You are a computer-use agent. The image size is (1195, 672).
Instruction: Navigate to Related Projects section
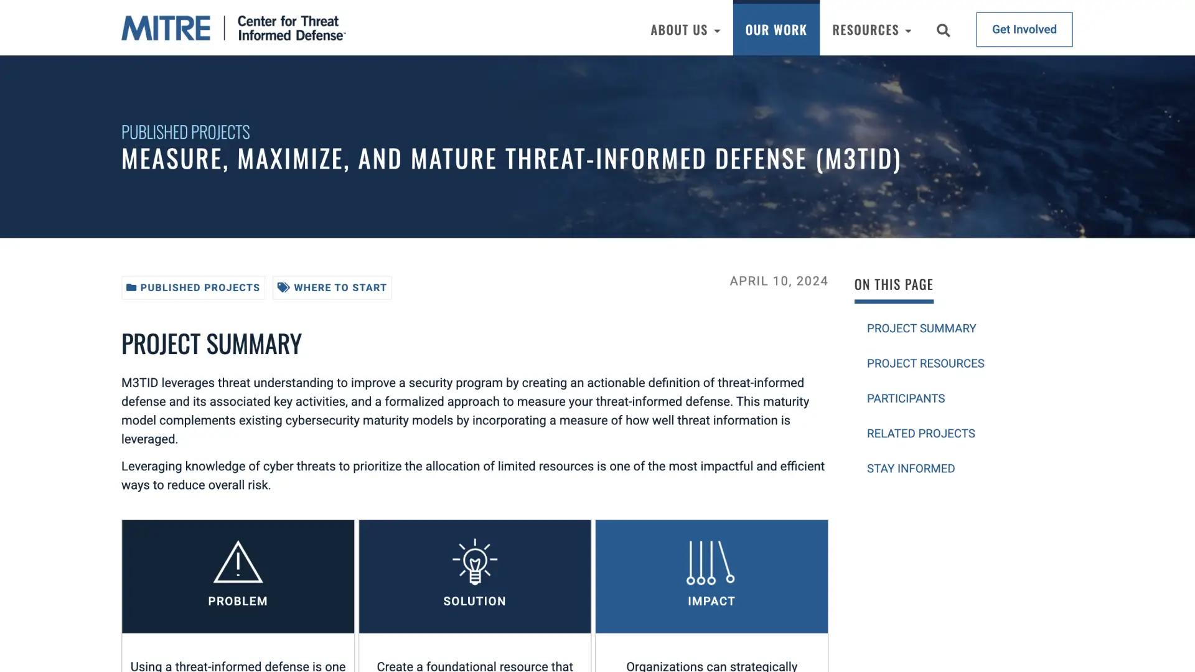click(x=921, y=434)
